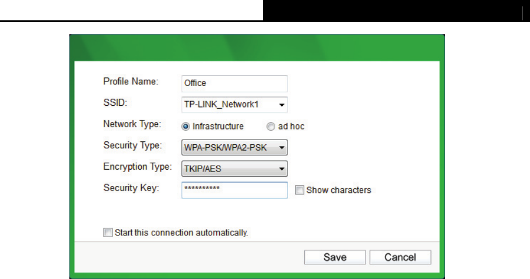
Task: Click the Profile Name label
Action: (x=131, y=81)
